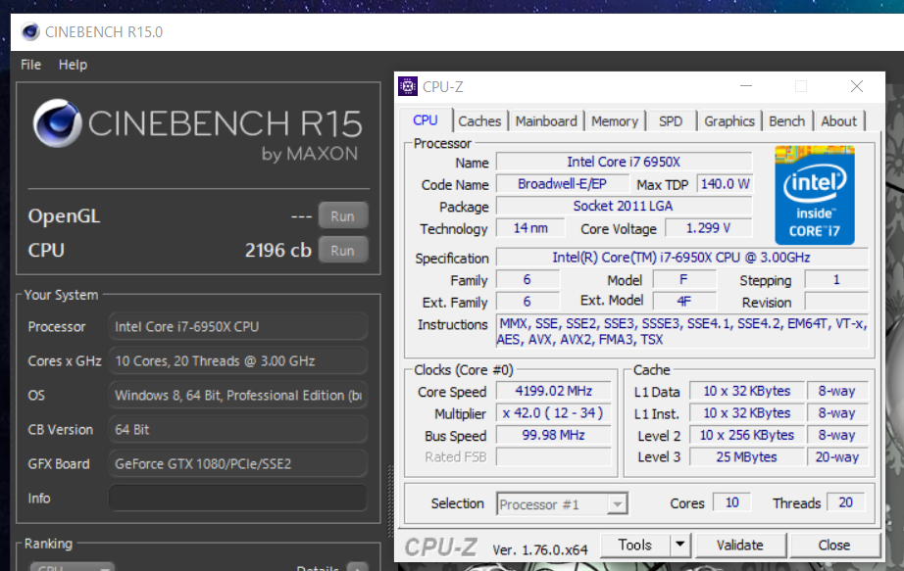
Task: Click the OS field showing Windows 8
Action: (237, 396)
